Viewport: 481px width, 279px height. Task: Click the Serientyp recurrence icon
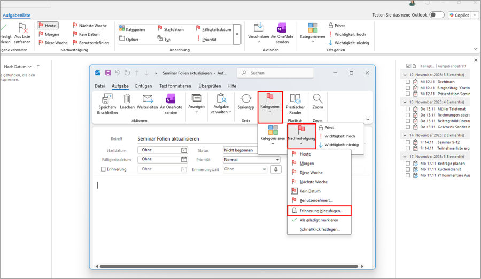click(x=246, y=98)
